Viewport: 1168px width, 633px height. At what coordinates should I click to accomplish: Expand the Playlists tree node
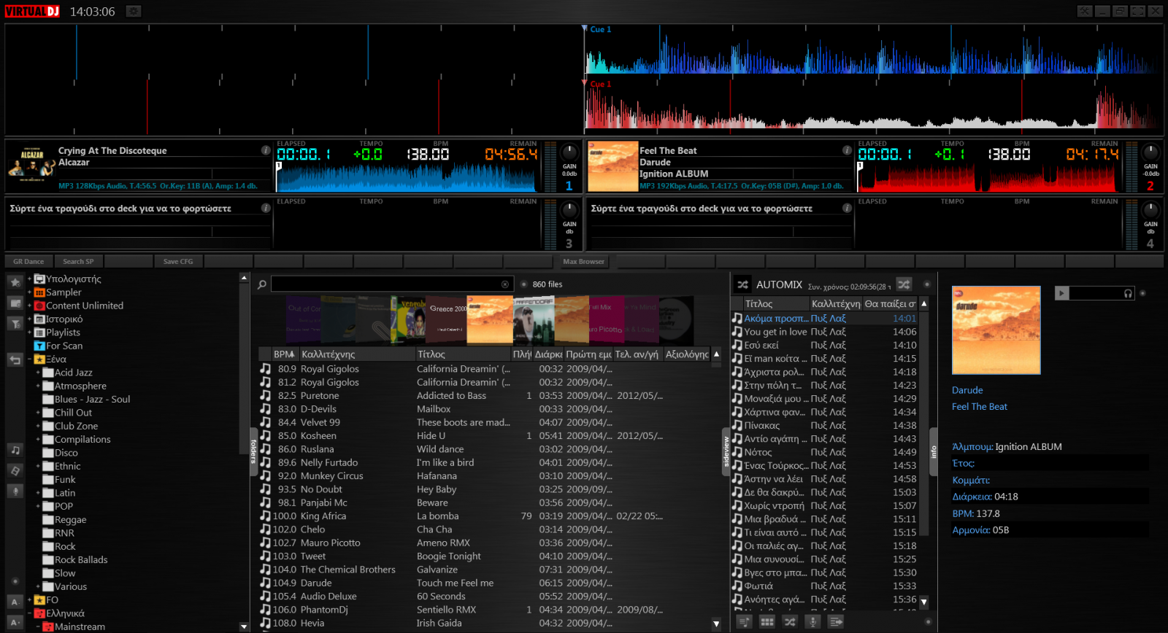30,333
